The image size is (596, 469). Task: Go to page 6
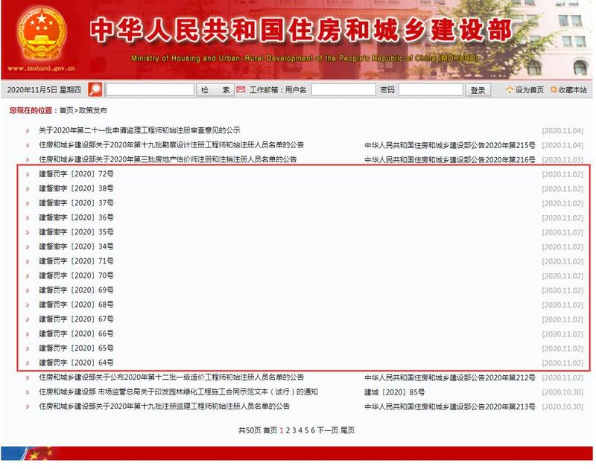tap(313, 430)
